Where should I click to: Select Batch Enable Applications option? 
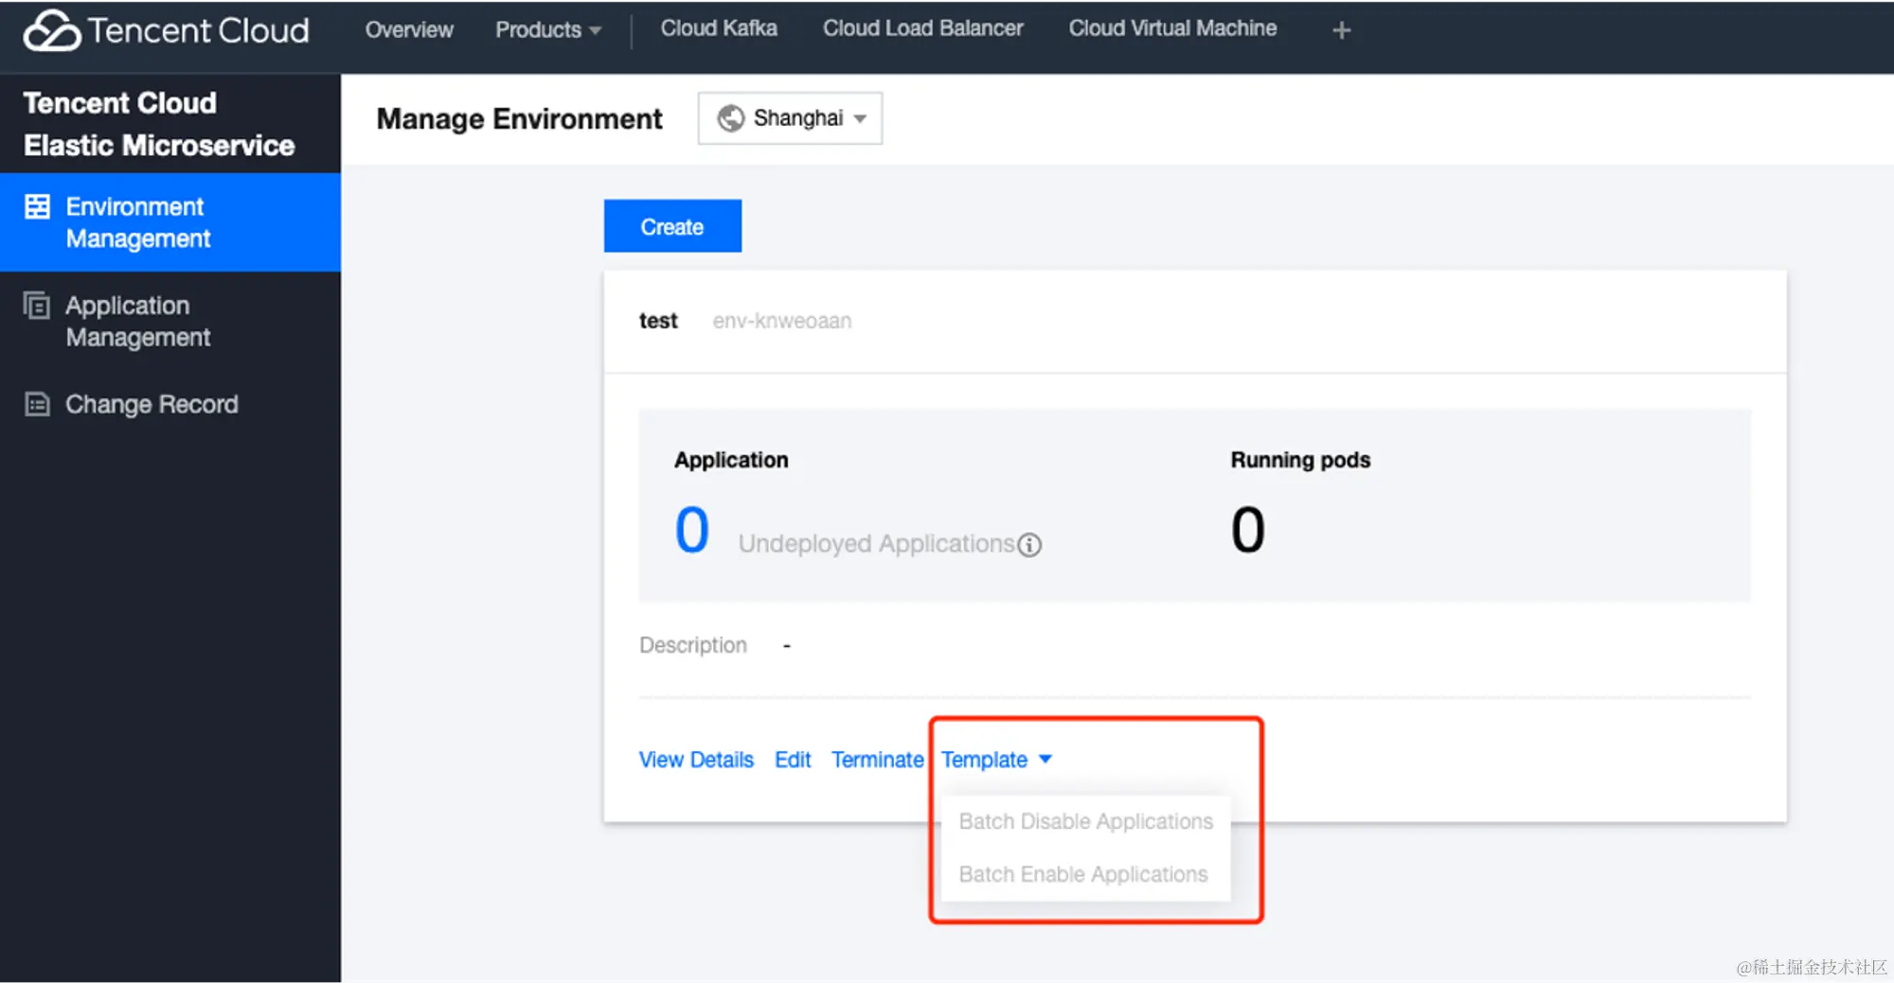[x=1085, y=874]
